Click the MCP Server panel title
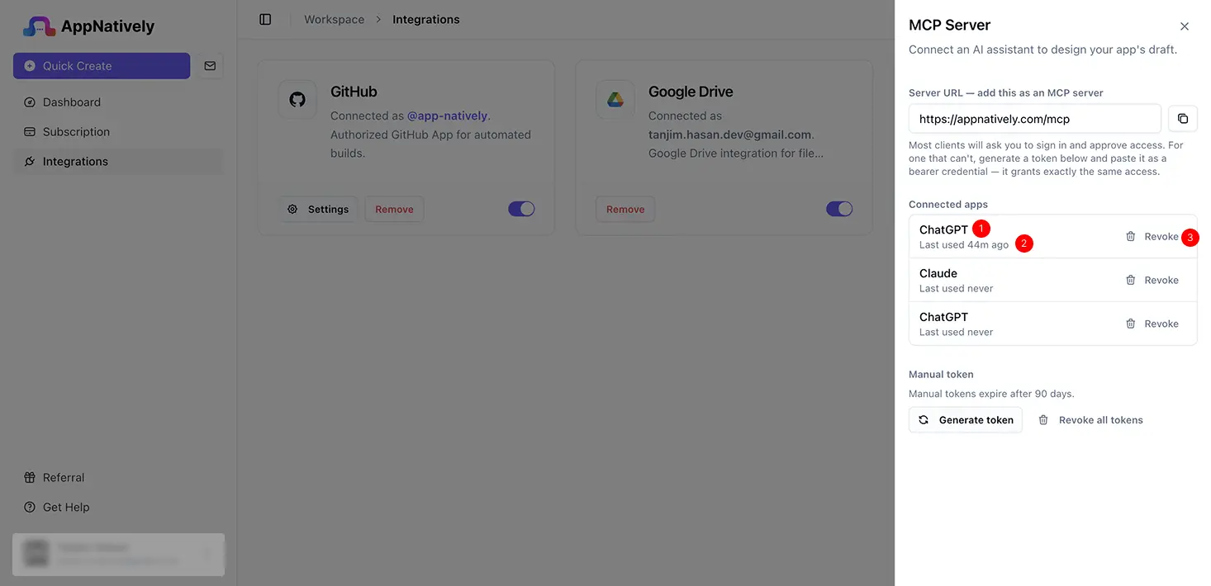 click(950, 26)
